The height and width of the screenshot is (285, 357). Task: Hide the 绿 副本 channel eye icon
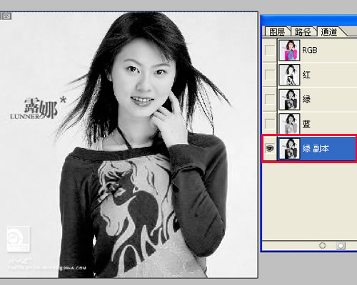[x=270, y=148]
